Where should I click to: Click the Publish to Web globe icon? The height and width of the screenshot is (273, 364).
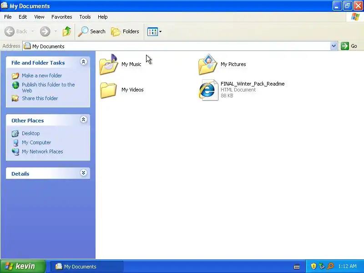click(15, 85)
